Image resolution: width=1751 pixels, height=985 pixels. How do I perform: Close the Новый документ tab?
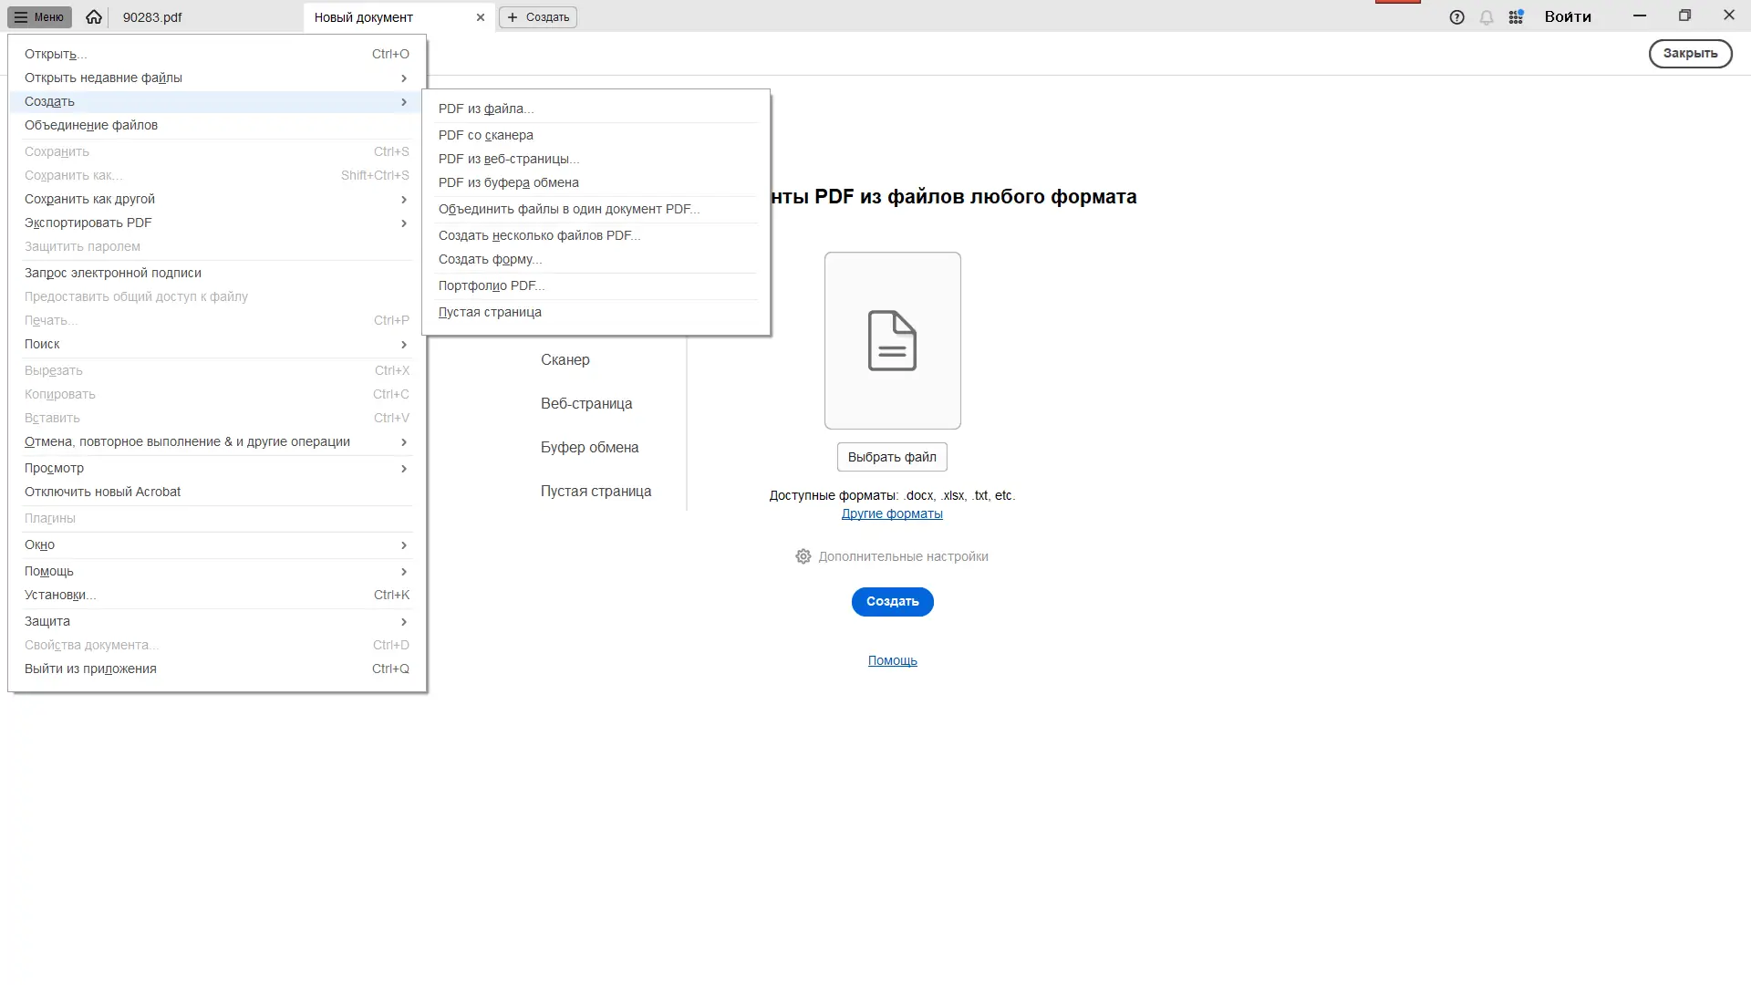pyautogui.click(x=481, y=17)
